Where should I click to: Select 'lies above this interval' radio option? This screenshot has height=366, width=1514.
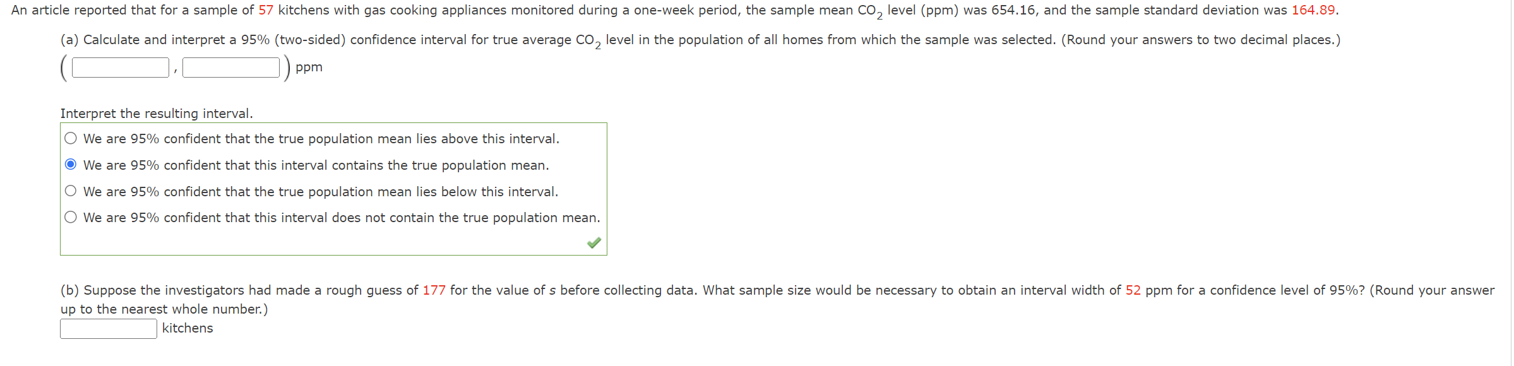71,137
